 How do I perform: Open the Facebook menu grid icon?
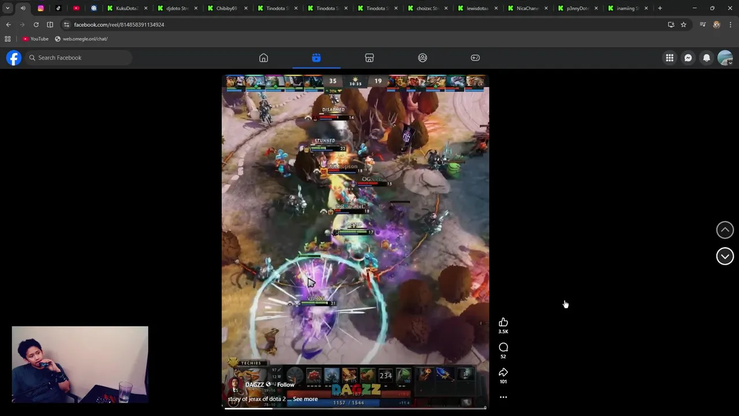click(x=670, y=58)
